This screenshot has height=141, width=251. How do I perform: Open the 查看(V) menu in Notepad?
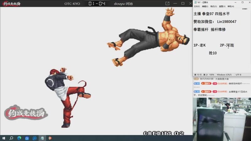click(222, 6)
